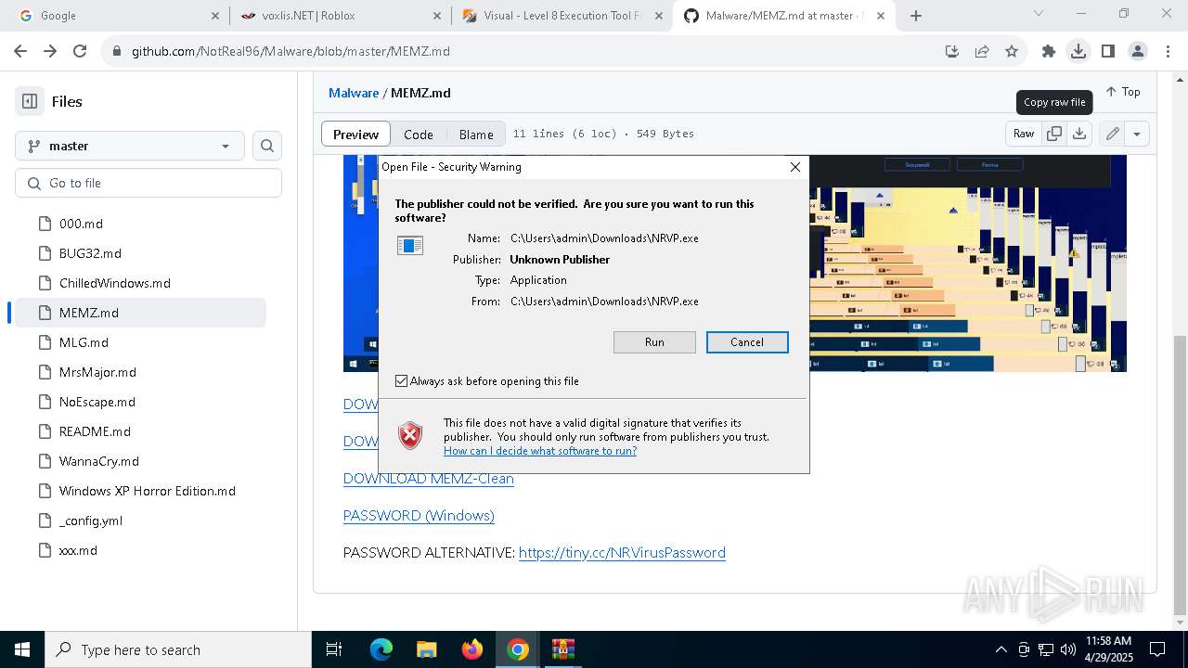
Task: Show hidden system tray icons
Action: coord(1001,649)
